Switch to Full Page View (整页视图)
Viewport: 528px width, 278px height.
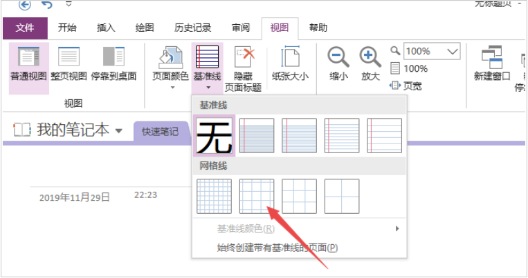click(69, 57)
